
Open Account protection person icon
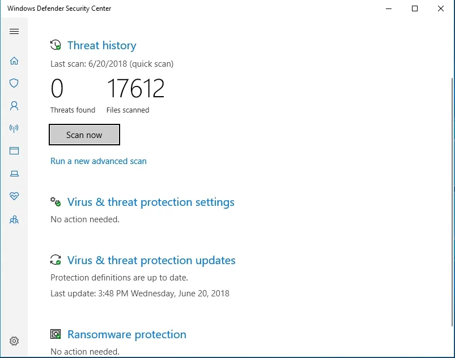click(x=14, y=106)
